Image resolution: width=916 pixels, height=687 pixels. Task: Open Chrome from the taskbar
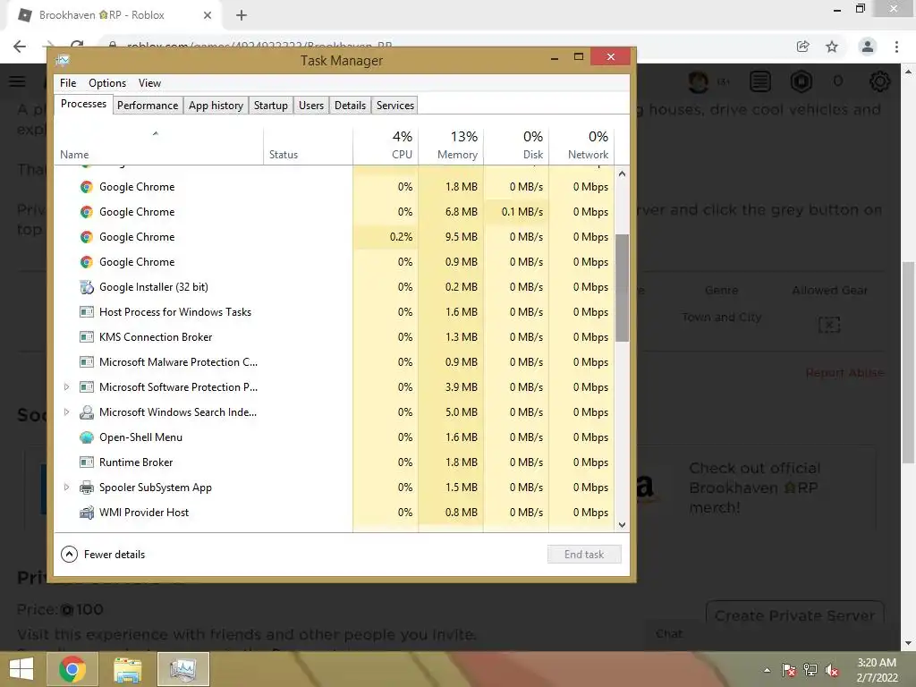72,669
